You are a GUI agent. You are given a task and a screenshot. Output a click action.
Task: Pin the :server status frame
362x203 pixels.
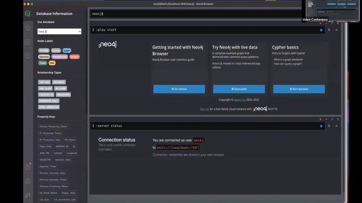pyautogui.click(x=320, y=119)
